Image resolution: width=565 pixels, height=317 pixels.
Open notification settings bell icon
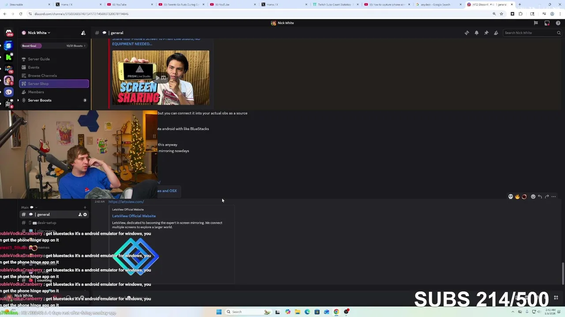pyautogui.click(x=476, y=33)
